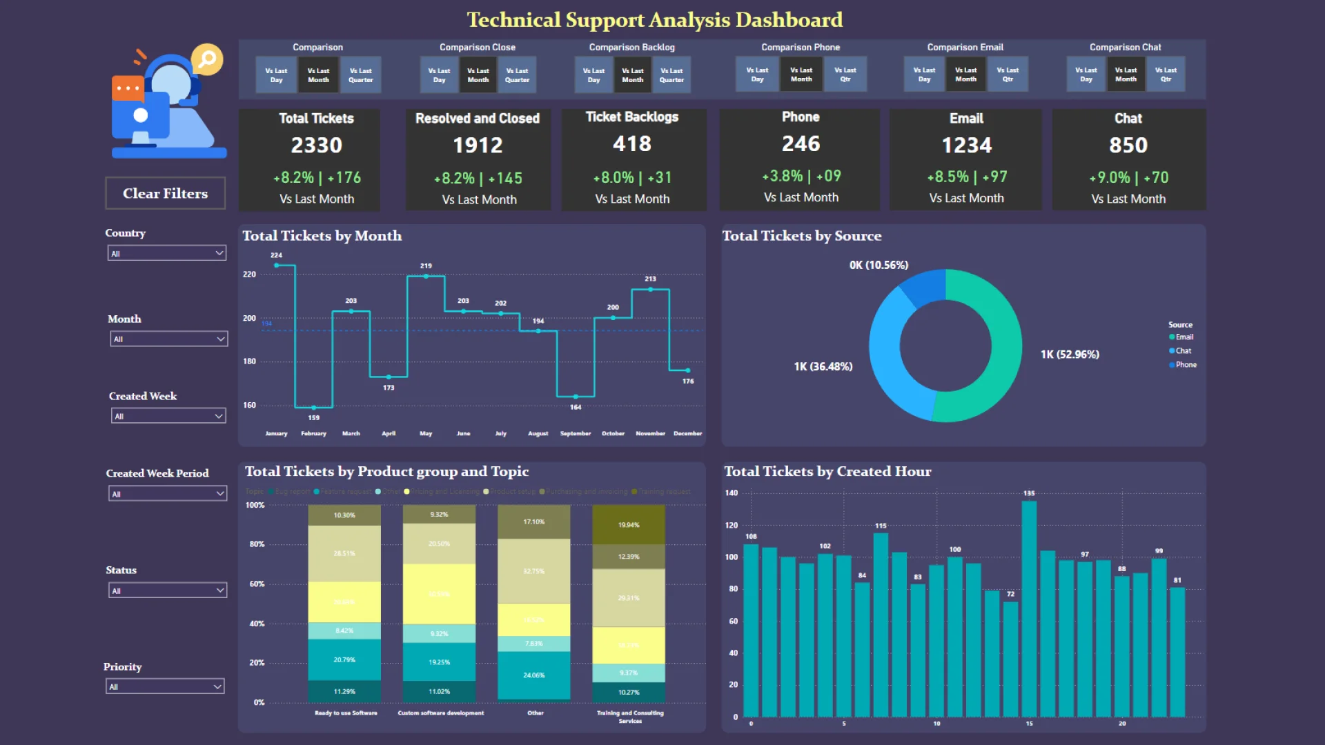This screenshot has height=745, width=1325.
Task: Select Vs Last Day under Comparison
Action: (276, 75)
